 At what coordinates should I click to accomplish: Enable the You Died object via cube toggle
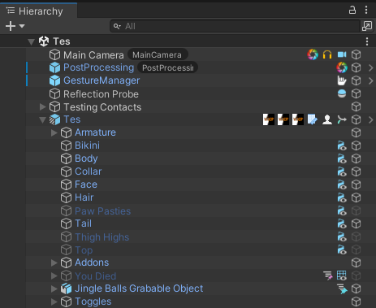point(356,275)
